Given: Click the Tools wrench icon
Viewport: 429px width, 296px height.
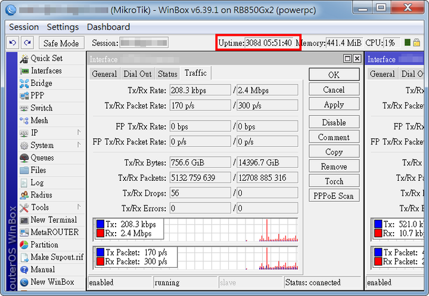Looking at the screenshot, I should pos(24,208).
